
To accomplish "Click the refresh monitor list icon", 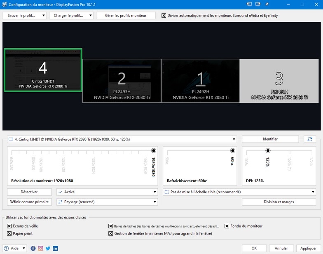I will tap(310, 139).
